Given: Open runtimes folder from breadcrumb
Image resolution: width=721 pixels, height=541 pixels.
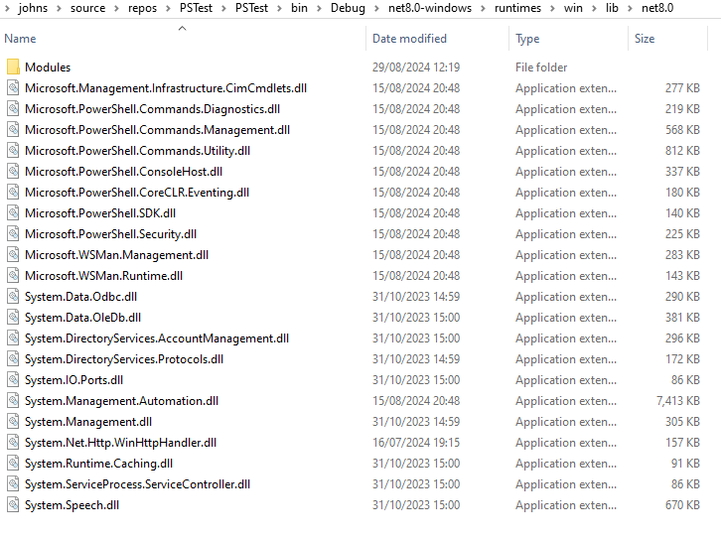Looking at the screenshot, I should tap(517, 8).
